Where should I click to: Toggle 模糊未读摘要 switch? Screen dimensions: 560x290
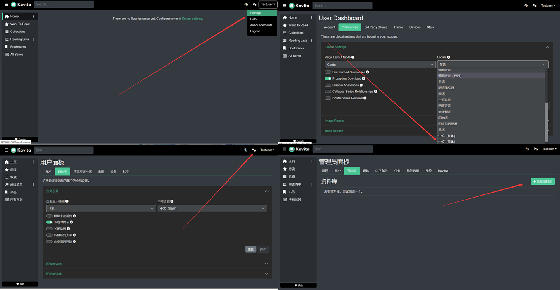coord(49,216)
